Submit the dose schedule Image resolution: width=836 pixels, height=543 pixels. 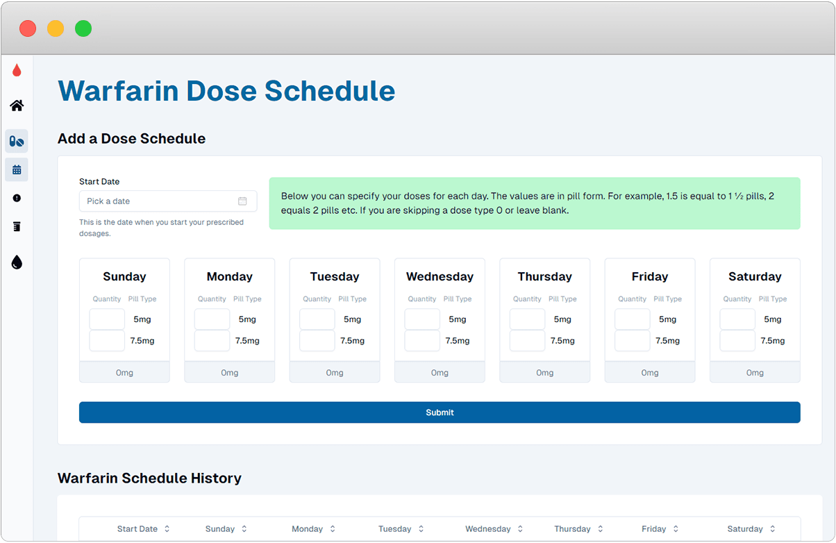tap(440, 412)
